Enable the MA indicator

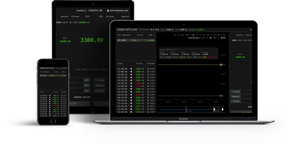point(210,38)
